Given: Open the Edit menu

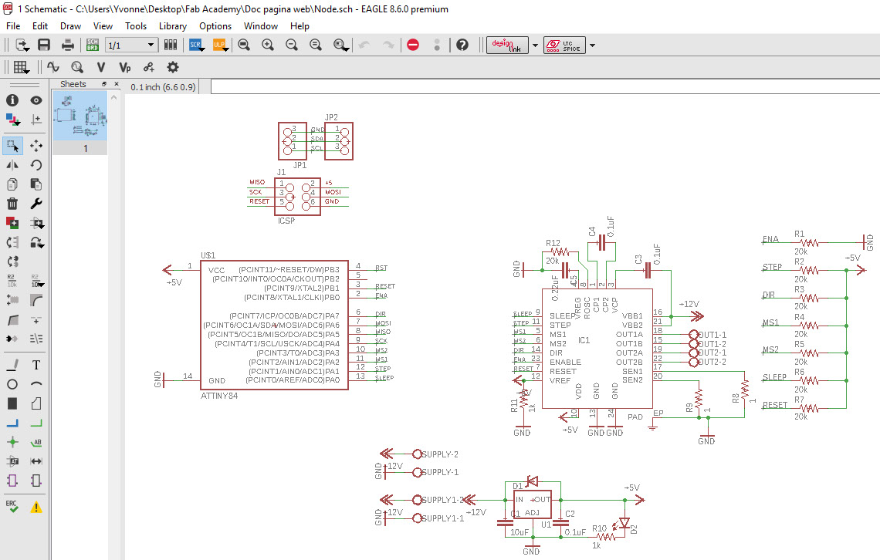Looking at the screenshot, I should point(40,25).
